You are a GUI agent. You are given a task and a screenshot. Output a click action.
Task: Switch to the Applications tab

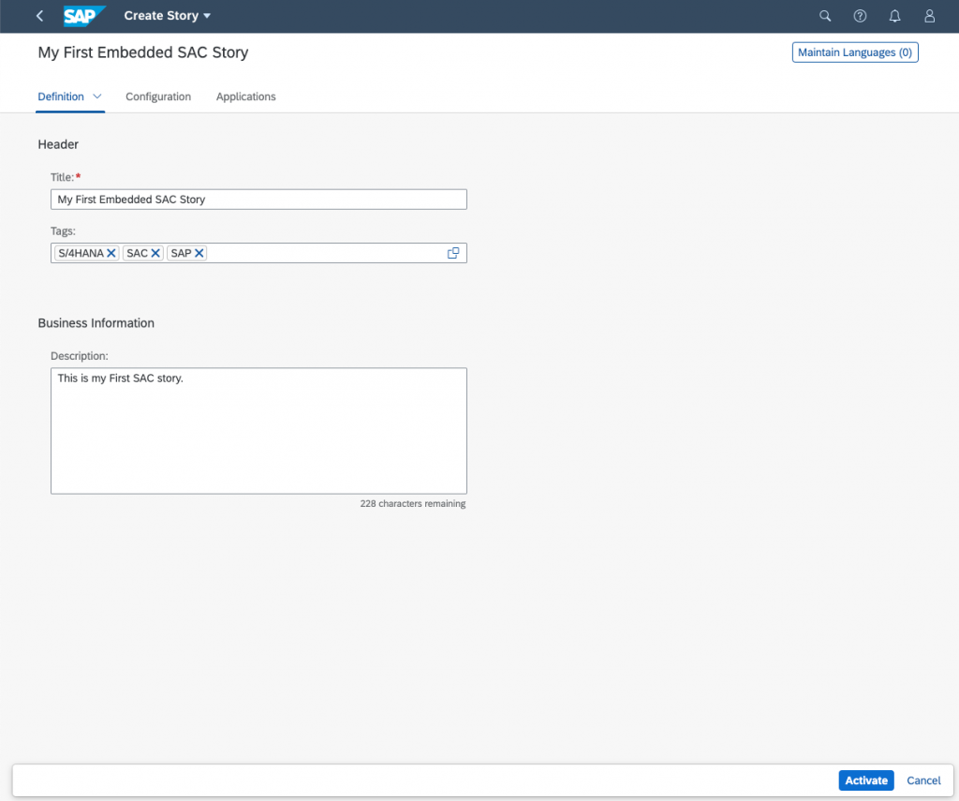246,96
